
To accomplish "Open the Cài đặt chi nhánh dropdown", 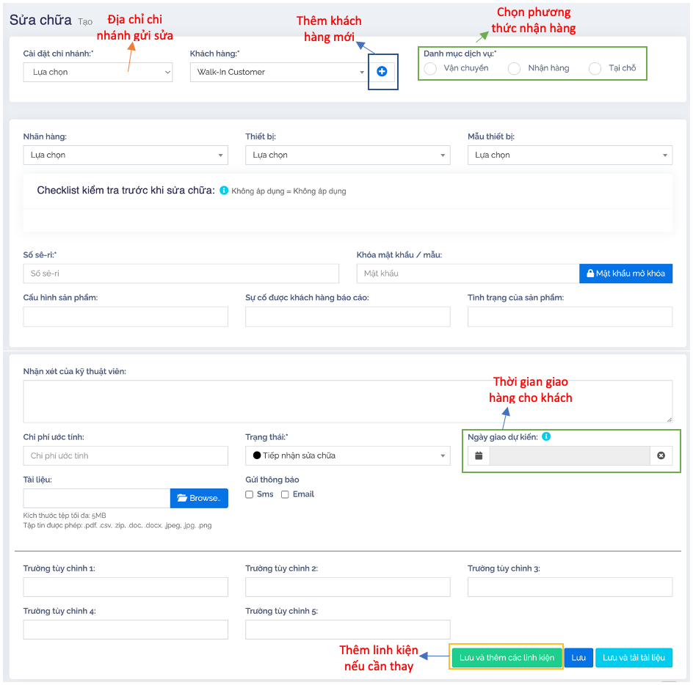I will click(x=98, y=73).
